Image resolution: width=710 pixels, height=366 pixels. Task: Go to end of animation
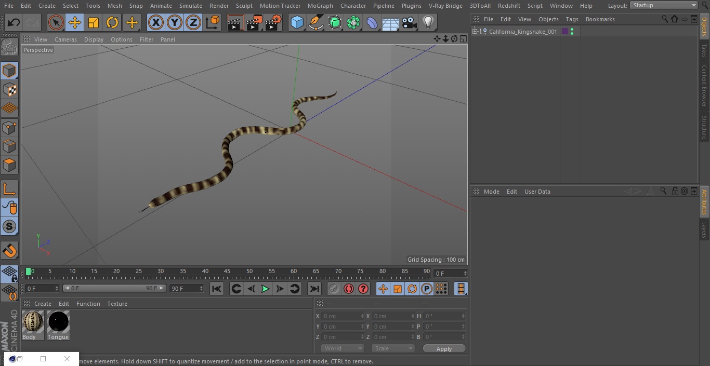(314, 289)
